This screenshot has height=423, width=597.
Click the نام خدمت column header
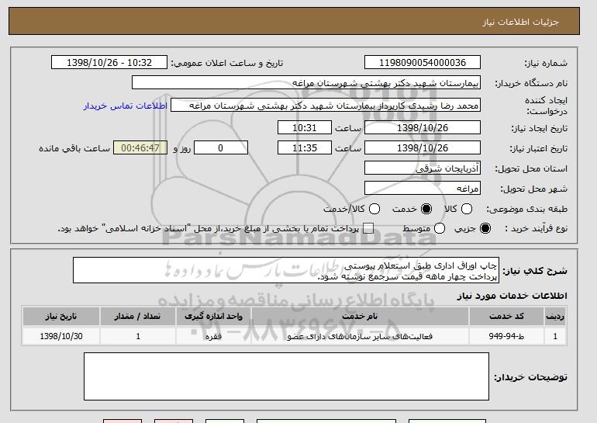(x=360, y=317)
